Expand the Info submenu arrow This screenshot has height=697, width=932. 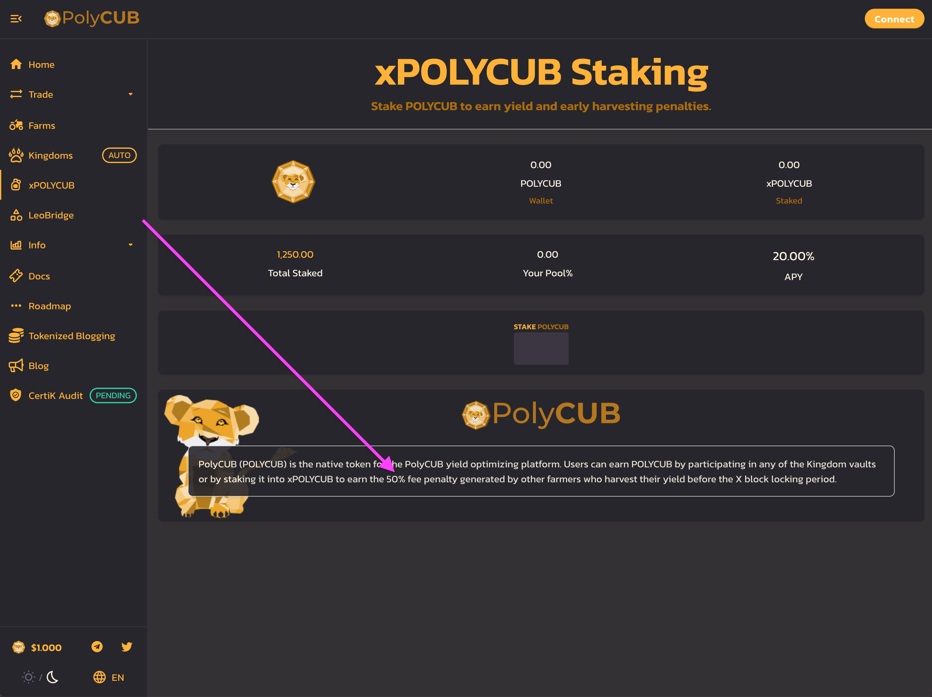[131, 245]
